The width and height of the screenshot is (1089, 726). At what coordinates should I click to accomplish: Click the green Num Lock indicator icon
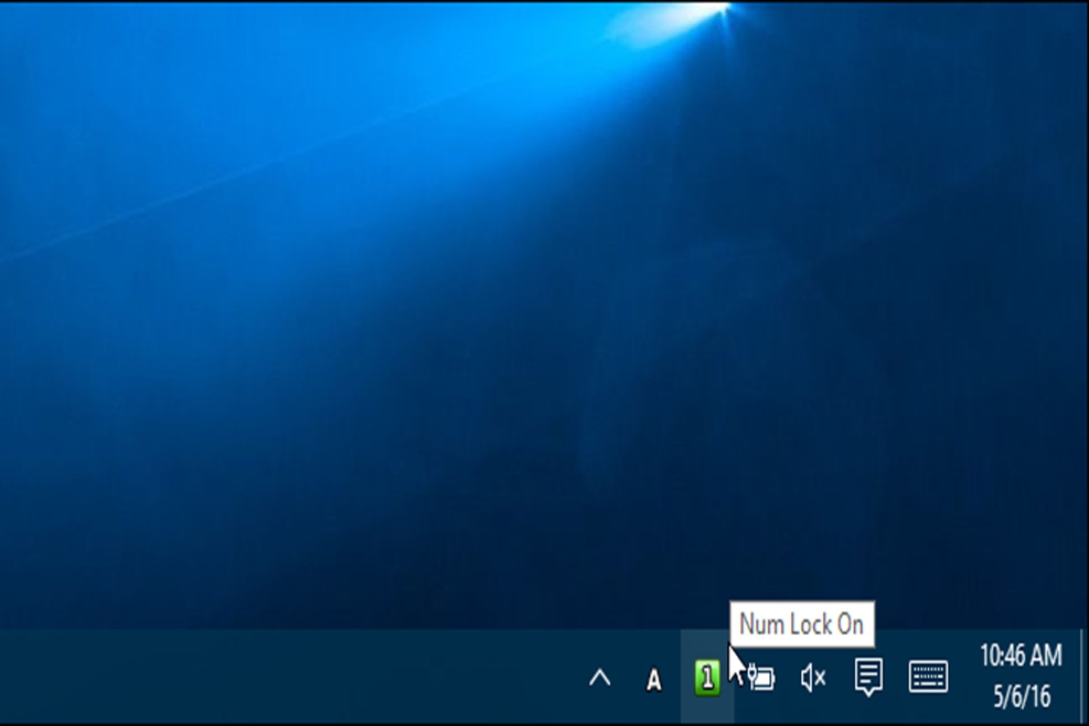(x=707, y=677)
